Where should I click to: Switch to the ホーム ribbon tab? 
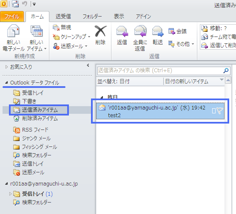point(37,17)
